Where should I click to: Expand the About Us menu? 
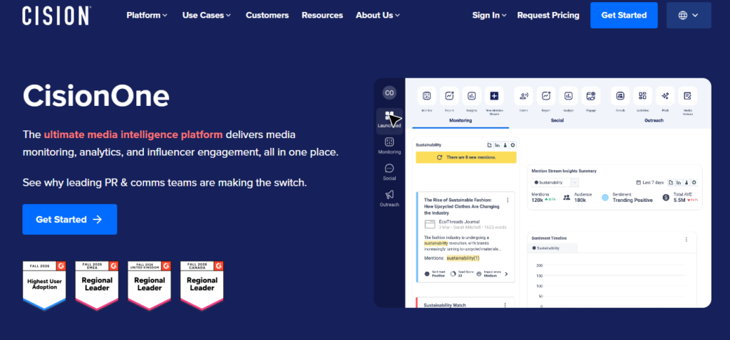378,16
